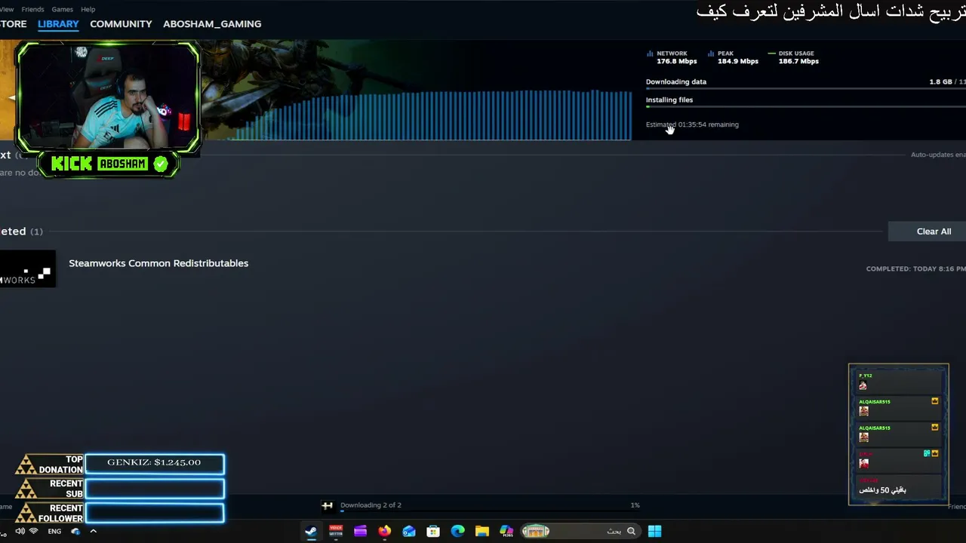Click the 'Estimated 01:35:54 remaining' text
This screenshot has height=543, width=966.
click(x=692, y=124)
